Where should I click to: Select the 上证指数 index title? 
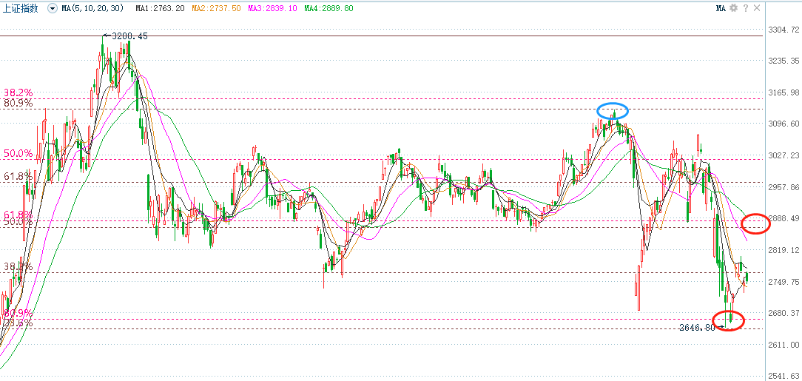pos(21,8)
